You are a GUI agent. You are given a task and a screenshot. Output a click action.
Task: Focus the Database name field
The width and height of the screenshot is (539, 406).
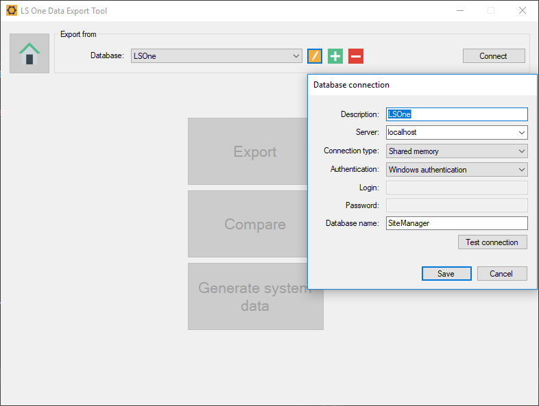[457, 223]
